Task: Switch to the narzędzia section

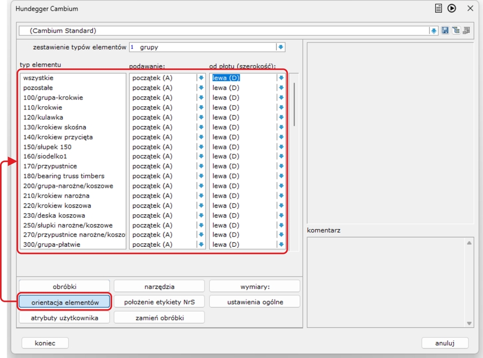Action: coord(159,287)
